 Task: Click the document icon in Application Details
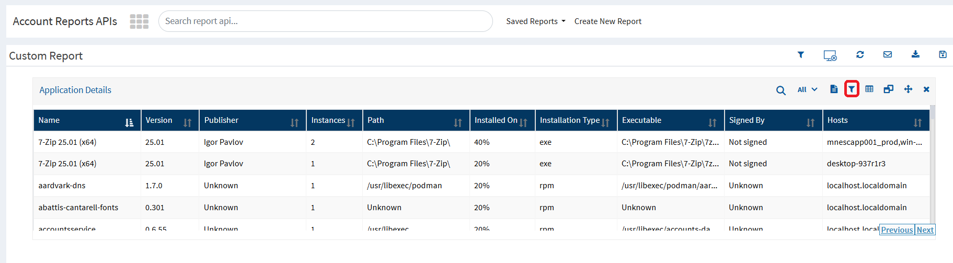pos(834,89)
